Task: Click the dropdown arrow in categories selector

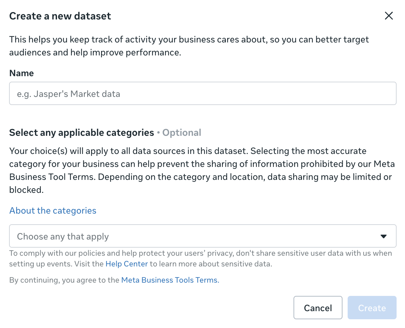Action: click(384, 236)
